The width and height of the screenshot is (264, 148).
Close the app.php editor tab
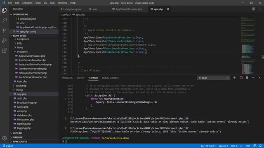168,9
